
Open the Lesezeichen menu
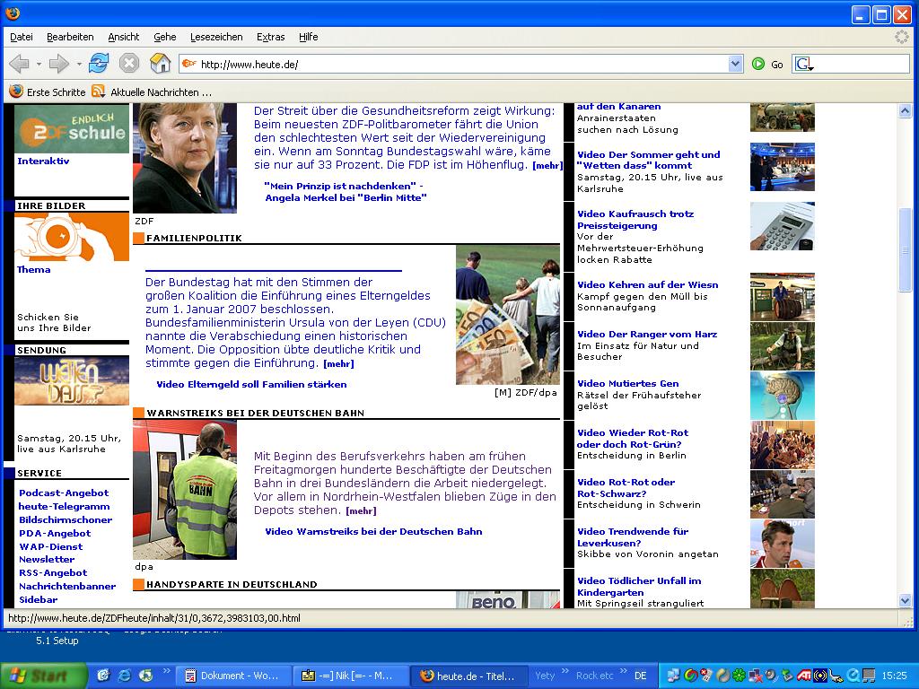point(216,37)
